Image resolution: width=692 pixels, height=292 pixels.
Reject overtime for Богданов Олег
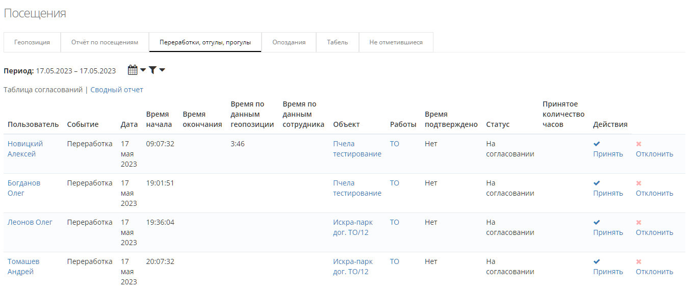tap(654, 193)
